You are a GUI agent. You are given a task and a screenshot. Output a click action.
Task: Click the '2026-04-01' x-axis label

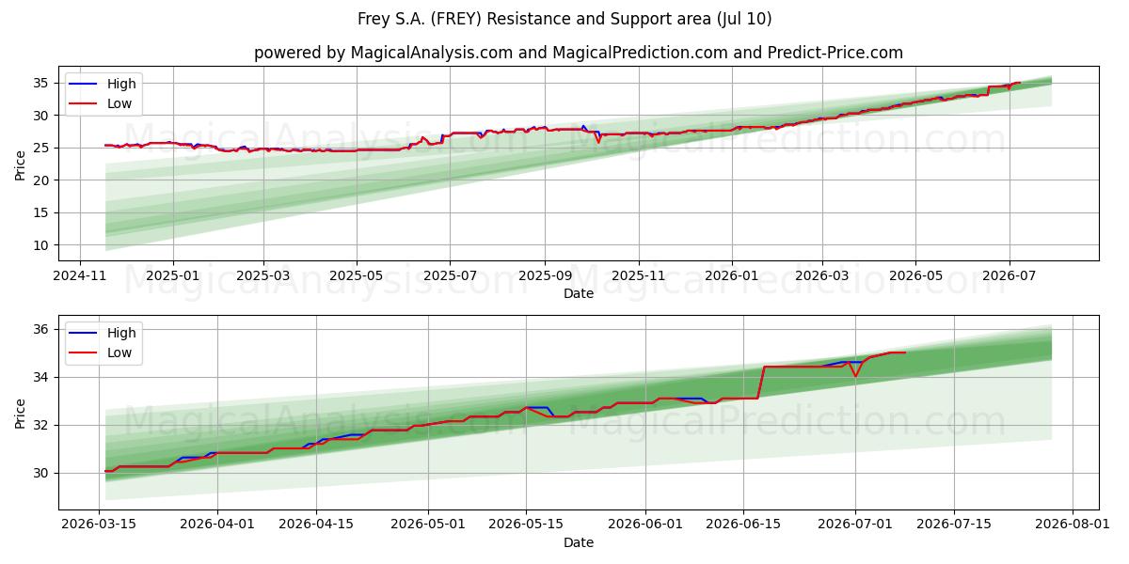coord(217,526)
